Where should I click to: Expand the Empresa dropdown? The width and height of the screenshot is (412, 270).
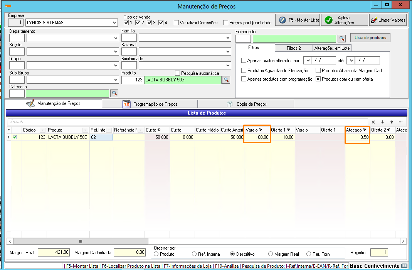(115, 23)
